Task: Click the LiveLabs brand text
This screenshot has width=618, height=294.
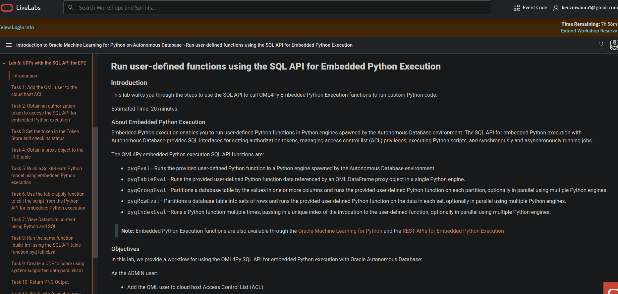Action: [28, 8]
